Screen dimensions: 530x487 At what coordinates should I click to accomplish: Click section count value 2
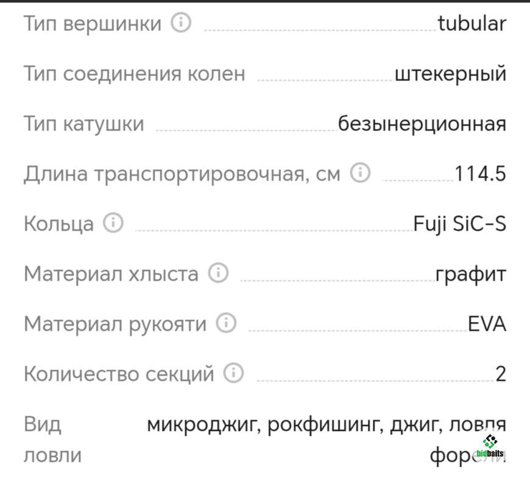pyautogui.click(x=501, y=374)
